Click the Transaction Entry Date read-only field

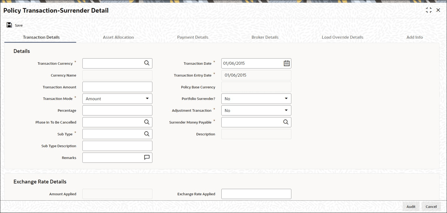[x=256, y=75]
